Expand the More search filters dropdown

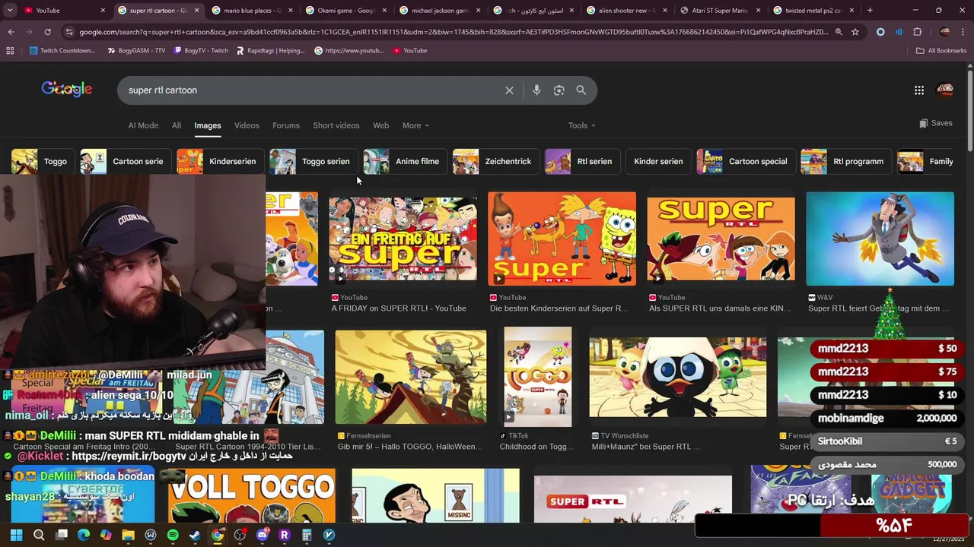(415, 125)
